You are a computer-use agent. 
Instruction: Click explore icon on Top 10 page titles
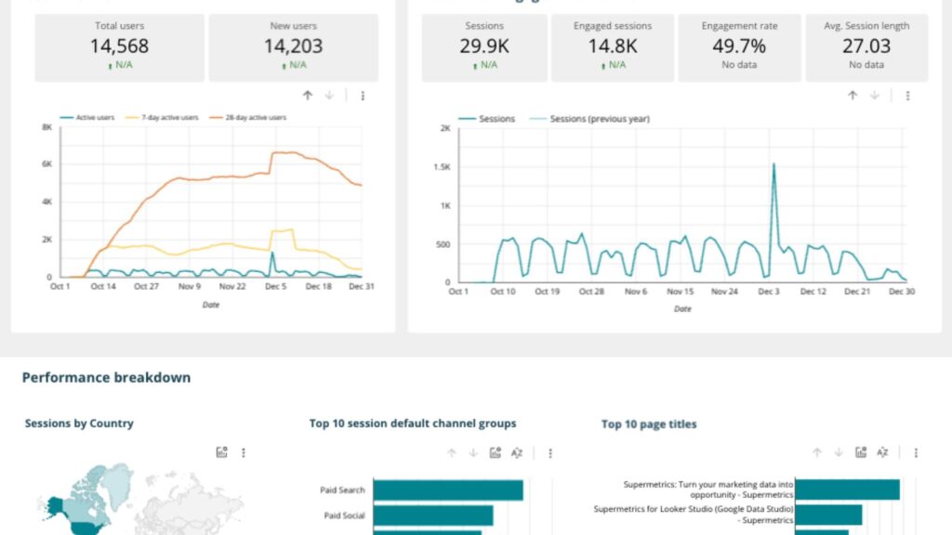861,452
